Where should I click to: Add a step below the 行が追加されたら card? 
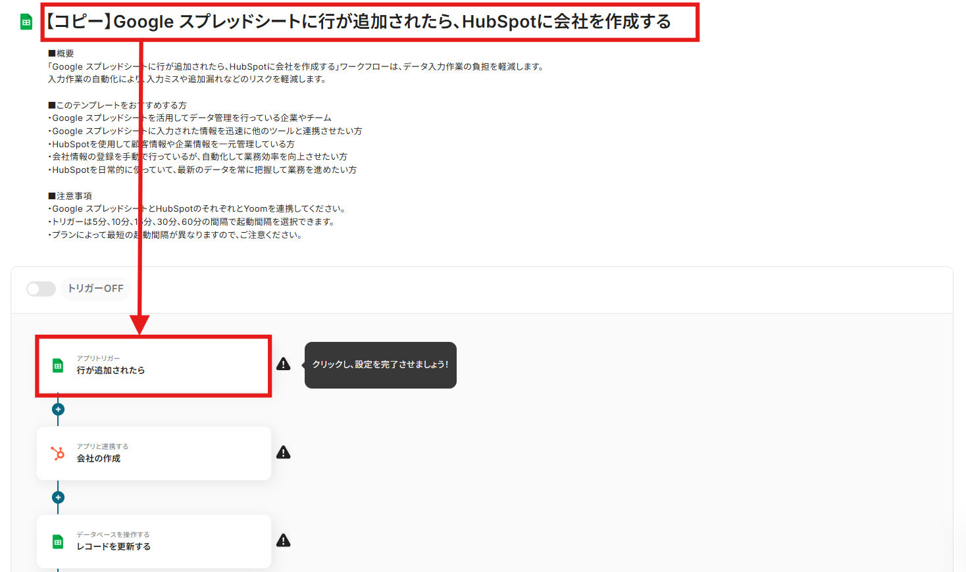click(58, 410)
